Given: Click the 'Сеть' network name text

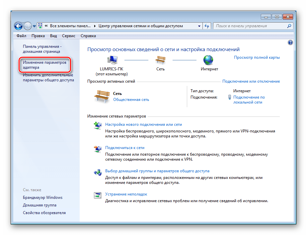Looking at the screenshot, I should tap(117, 94).
